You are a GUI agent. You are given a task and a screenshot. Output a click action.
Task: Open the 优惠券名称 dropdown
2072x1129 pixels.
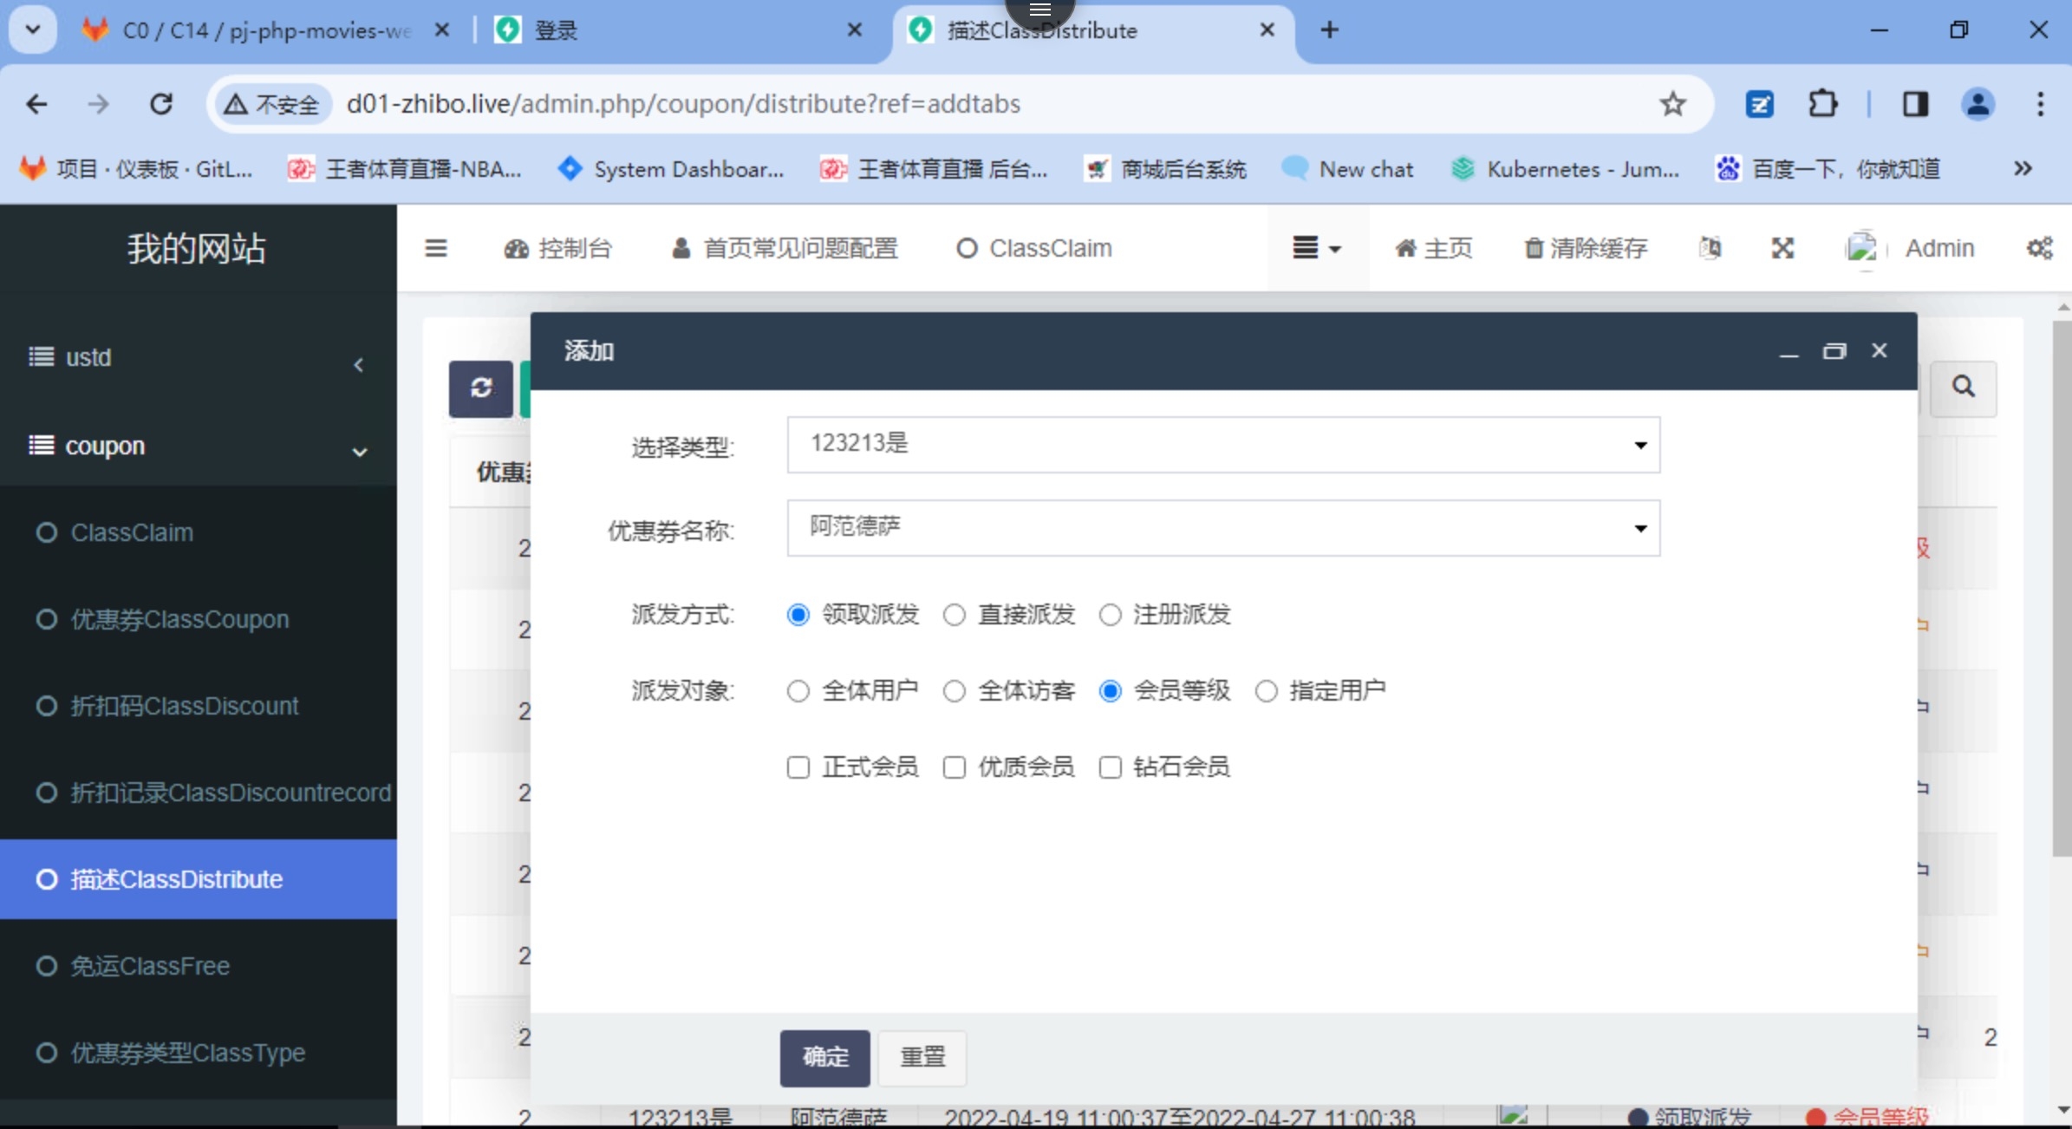(x=1223, y=528)
